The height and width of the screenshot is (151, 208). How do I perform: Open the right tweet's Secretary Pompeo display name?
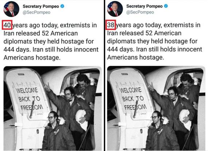point(145,6)
